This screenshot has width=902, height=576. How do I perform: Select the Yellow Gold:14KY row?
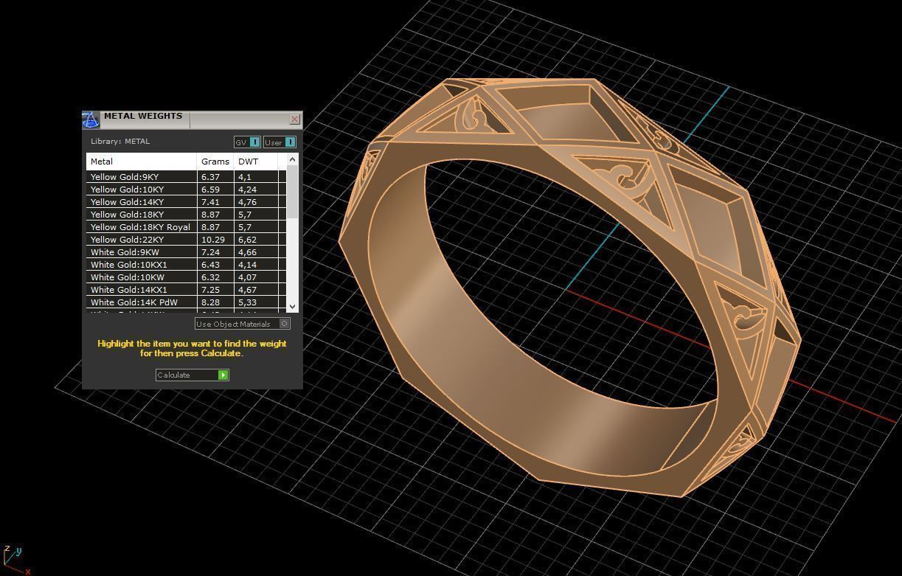[x=186, y=202]
